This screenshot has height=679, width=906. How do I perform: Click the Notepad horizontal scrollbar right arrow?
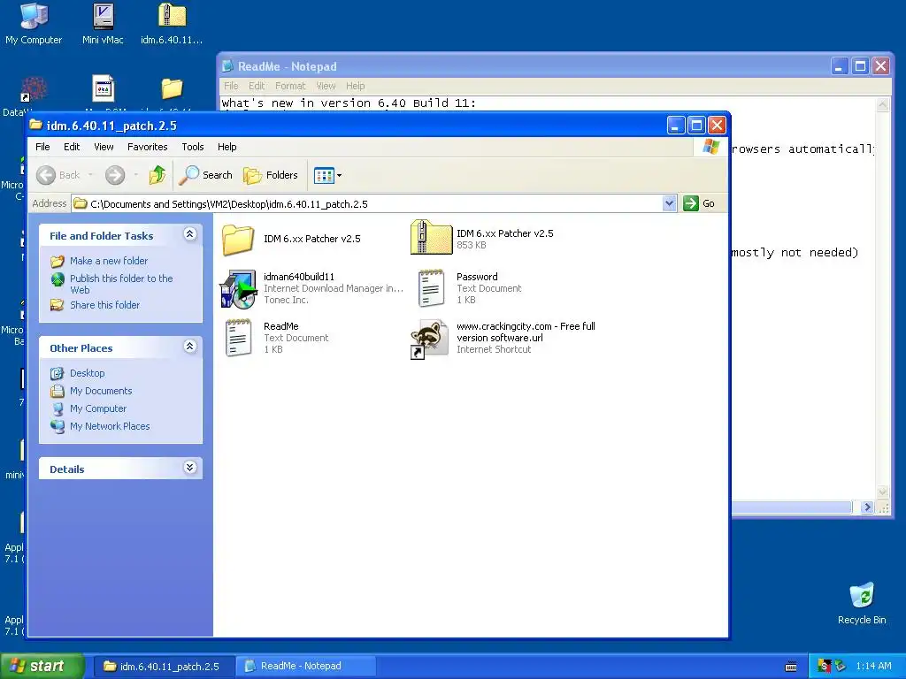(867, 507)
